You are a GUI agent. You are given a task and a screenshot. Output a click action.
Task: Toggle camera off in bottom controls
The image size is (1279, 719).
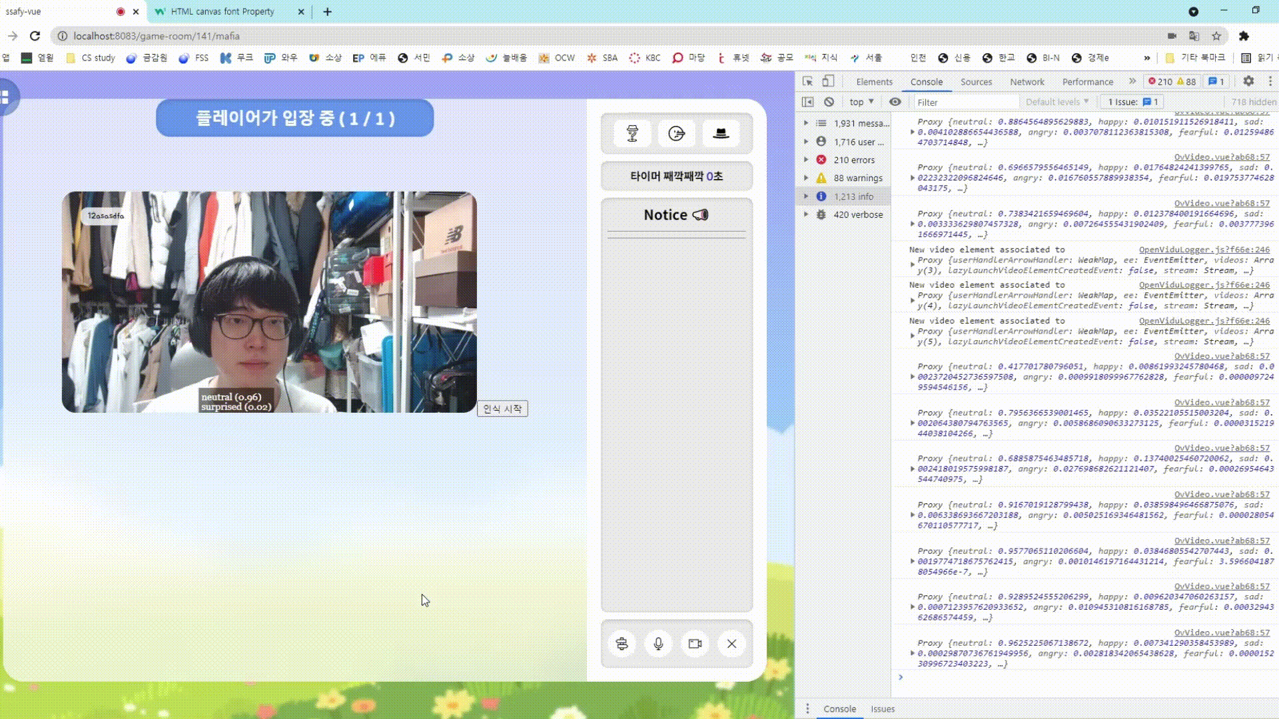(x=695, y=642)
